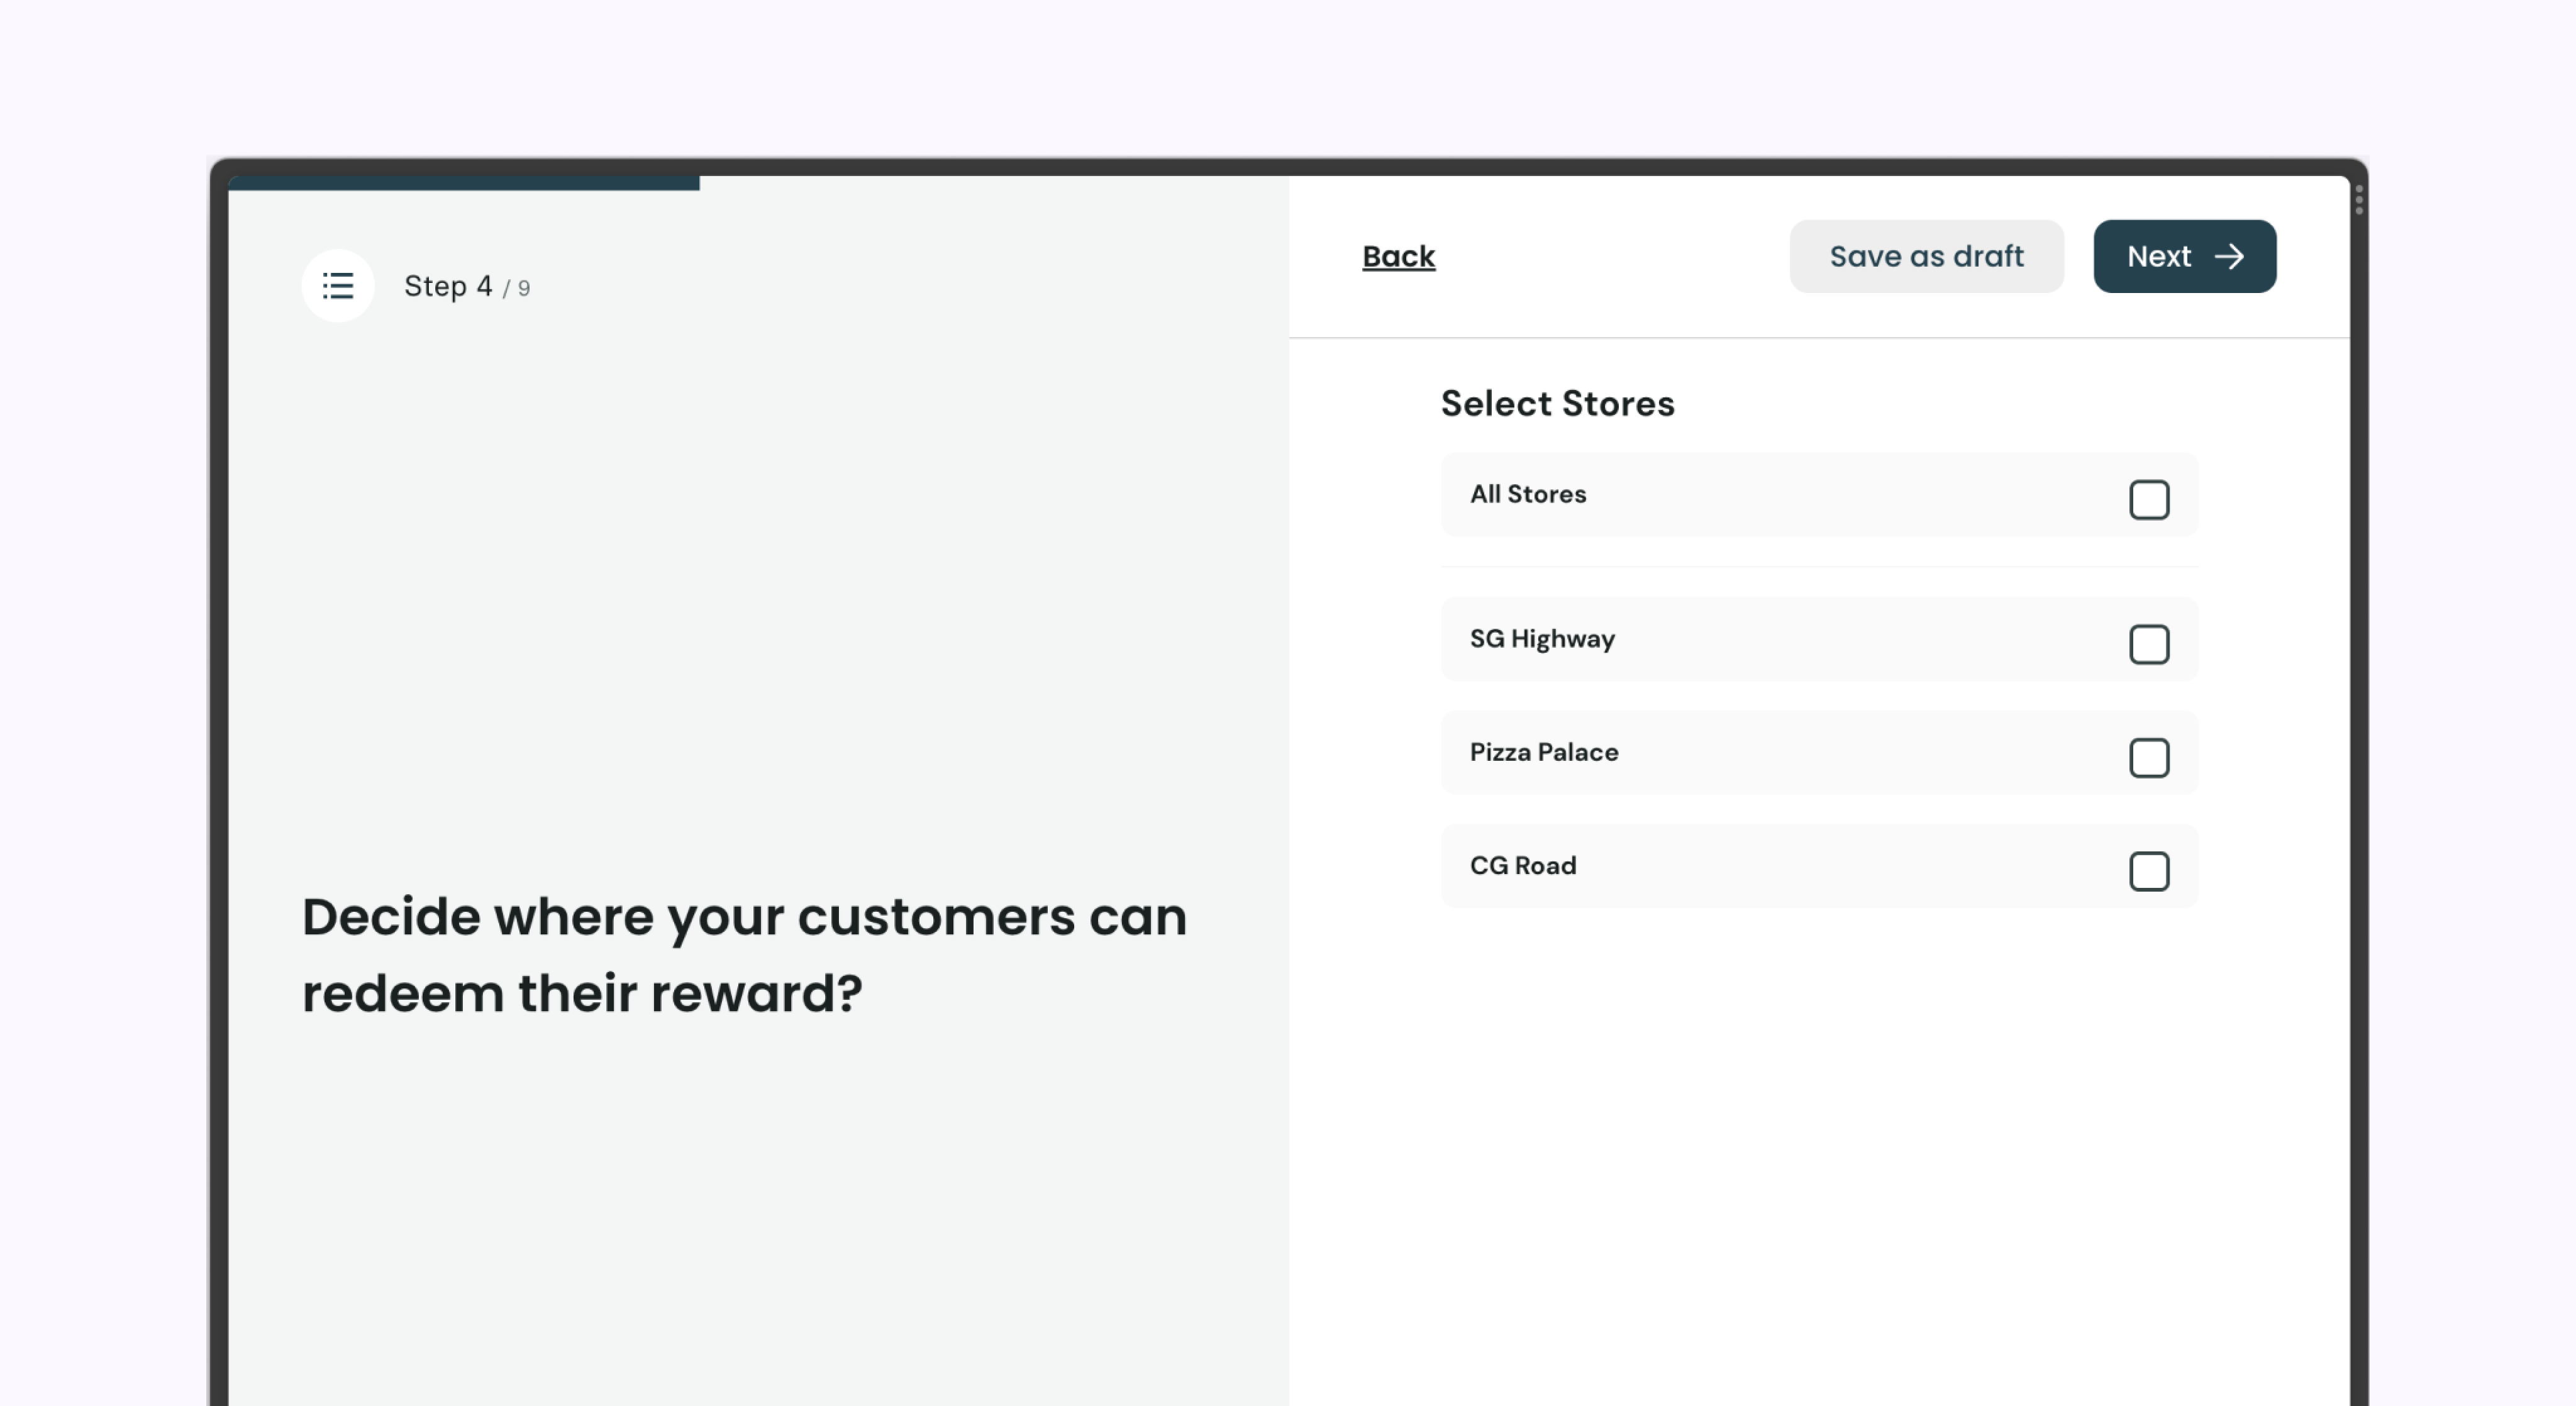
Task: Click the 'Step 4' indicator text
Action: coord(448,286)
